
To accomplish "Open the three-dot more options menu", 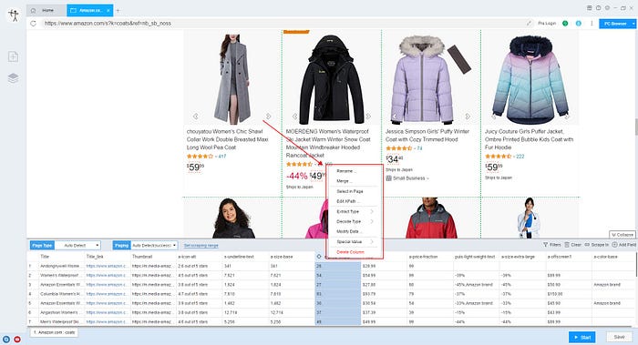I will click(x=592, y=24).
